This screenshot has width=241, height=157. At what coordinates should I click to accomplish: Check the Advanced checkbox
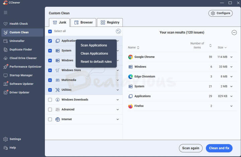point(50,110)
